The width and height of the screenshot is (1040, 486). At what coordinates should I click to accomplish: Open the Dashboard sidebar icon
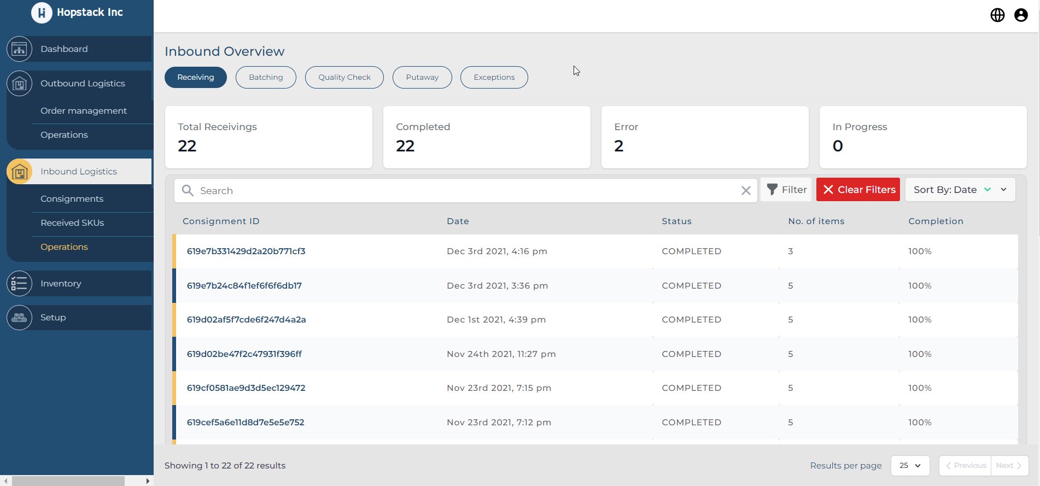pos(20,49)
